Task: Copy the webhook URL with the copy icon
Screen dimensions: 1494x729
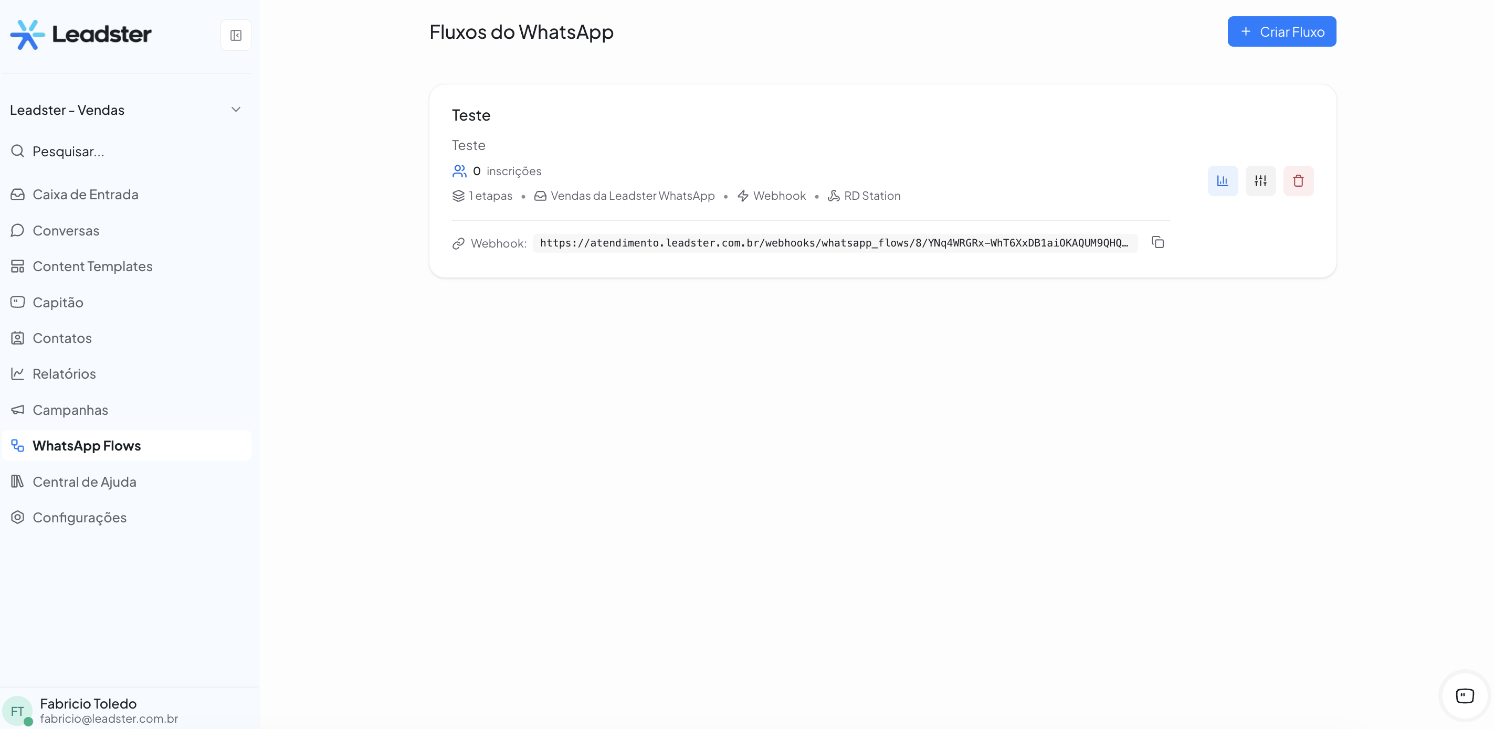Action: (x=1157, y=242)
